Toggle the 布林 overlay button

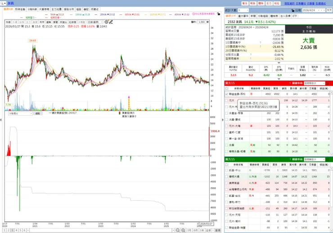(42, 22)
